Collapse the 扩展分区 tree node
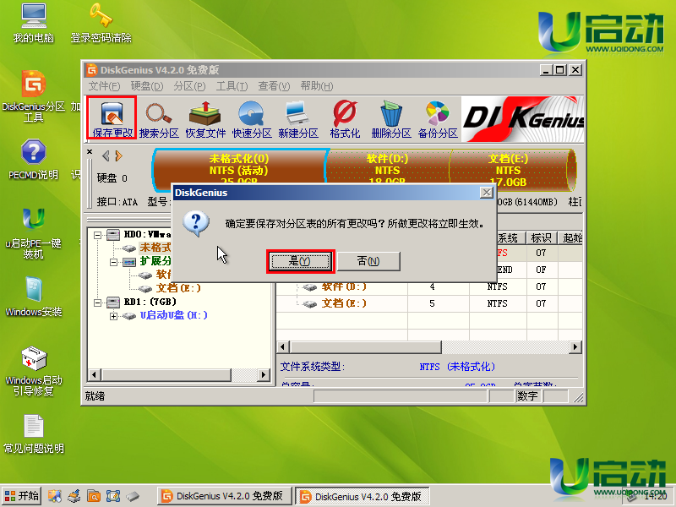Screen dimensions: 676x507 113,262
